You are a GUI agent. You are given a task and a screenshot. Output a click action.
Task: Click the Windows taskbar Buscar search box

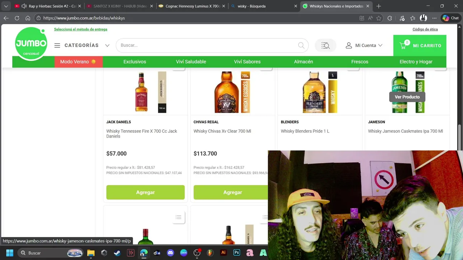click(51, 253)
